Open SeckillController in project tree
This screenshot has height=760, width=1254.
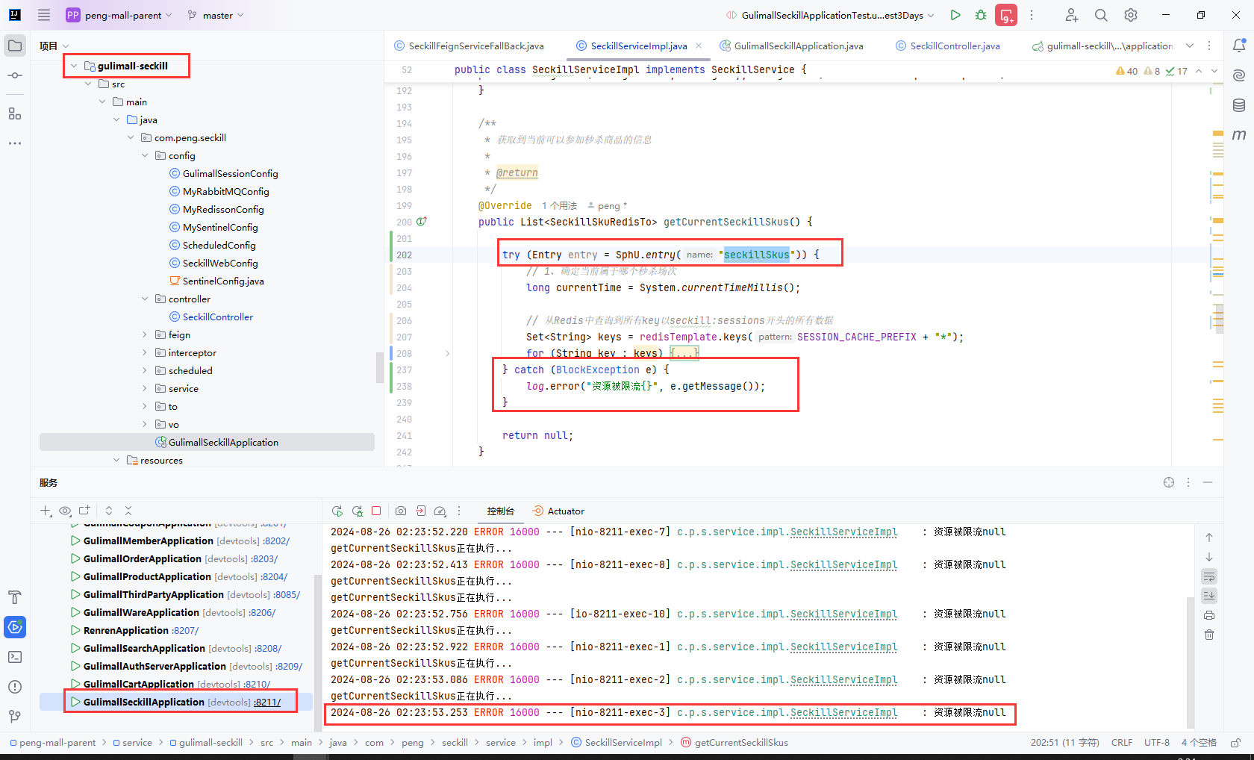[x=218, y=317]
